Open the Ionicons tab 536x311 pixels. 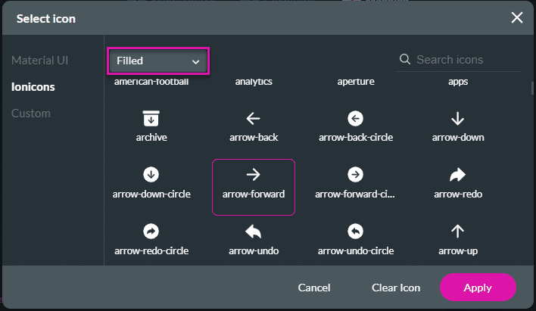(33, 87)
